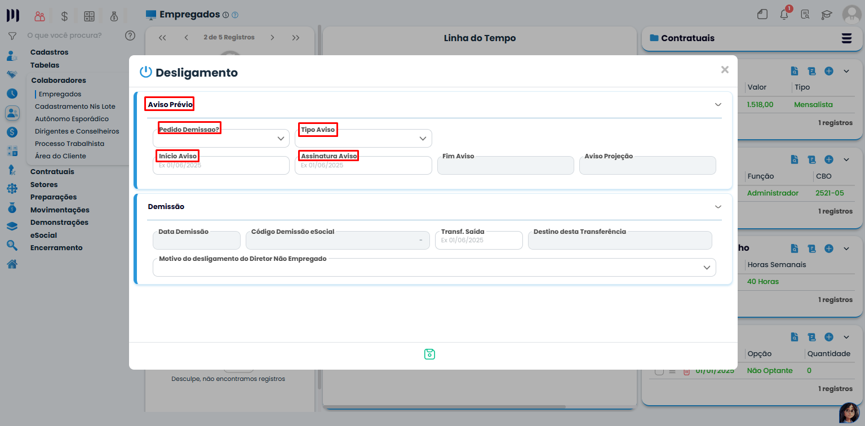865x426 pixels.
Task: Go to next record arrow
Action: [x=272, y=38]
